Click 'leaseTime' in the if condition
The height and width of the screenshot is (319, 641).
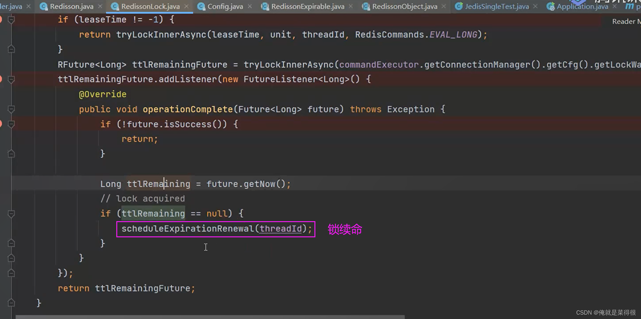coord(103,20)
